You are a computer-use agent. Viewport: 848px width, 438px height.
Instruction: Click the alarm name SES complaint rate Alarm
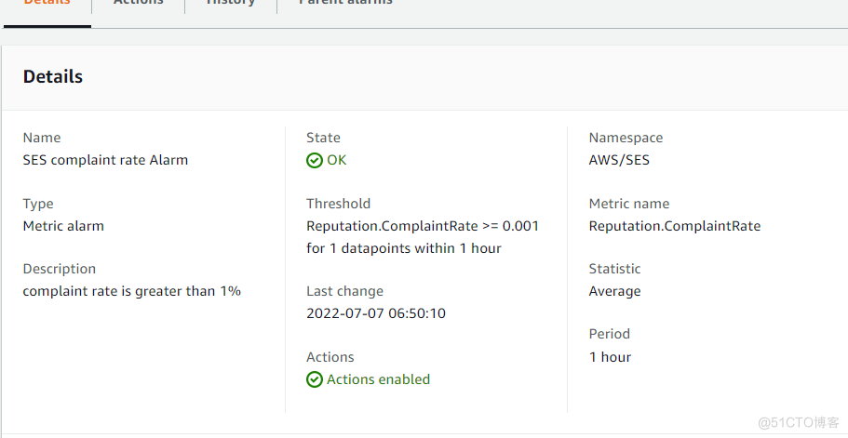tap(105, 160)
